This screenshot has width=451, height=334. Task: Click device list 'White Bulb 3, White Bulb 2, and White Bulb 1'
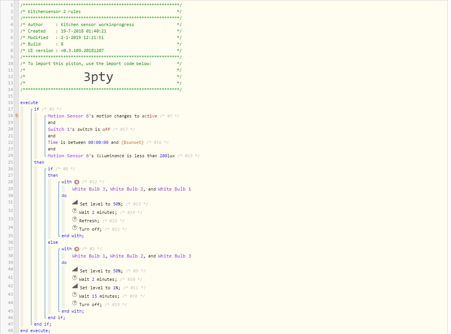click(x=131, y=189)
